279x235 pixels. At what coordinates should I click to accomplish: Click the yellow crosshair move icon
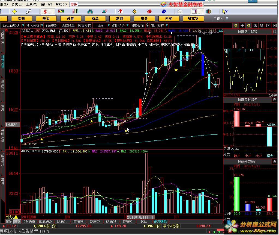pyautogui.click(x=14, y=11)
